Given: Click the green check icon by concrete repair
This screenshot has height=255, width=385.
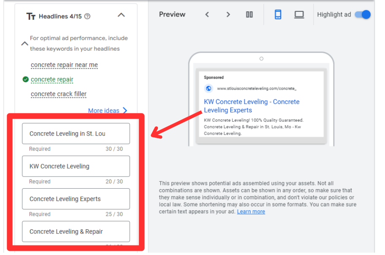Looking at the screenshot, I should [25, 79].
